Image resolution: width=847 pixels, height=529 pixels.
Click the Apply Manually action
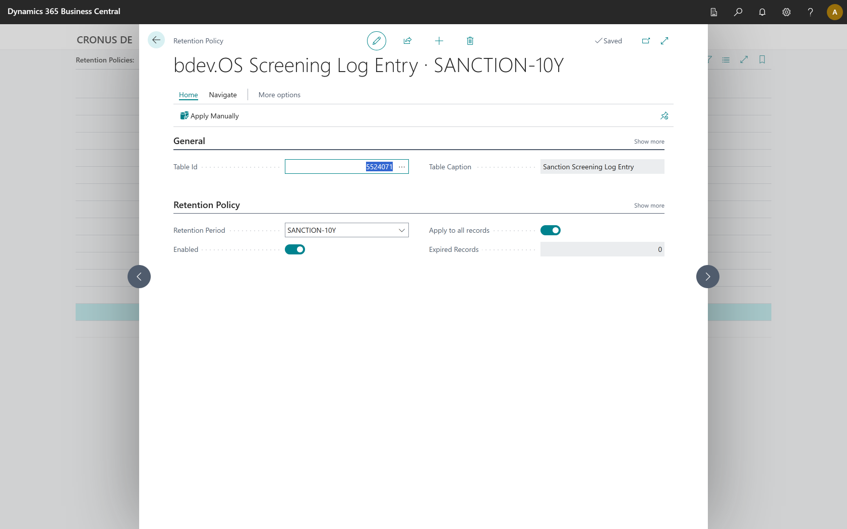[210, 116]
